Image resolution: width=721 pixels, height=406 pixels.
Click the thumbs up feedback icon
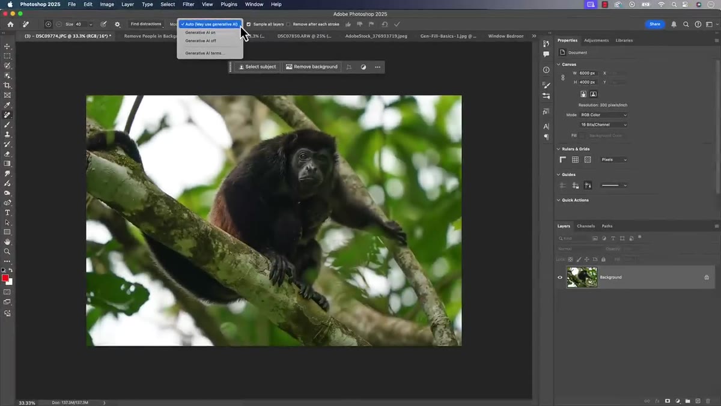click(x=348, y=24)
